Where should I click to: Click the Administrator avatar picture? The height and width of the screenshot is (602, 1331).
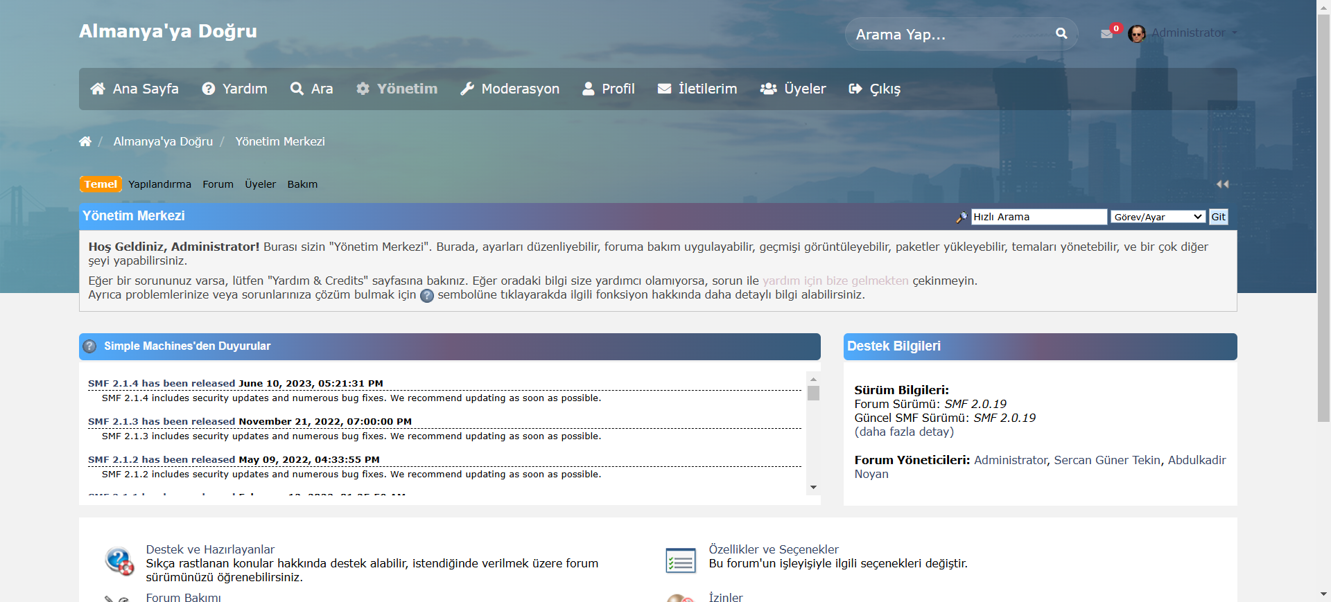tap(1137, 33)
